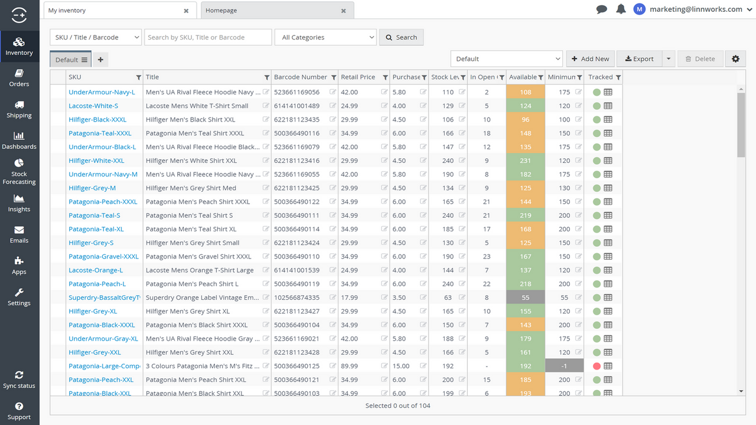Viewport: 756px width, 425px height.
Task: Toggle tracked status for Patagonia-Teal-S
Action: [597, 215]
